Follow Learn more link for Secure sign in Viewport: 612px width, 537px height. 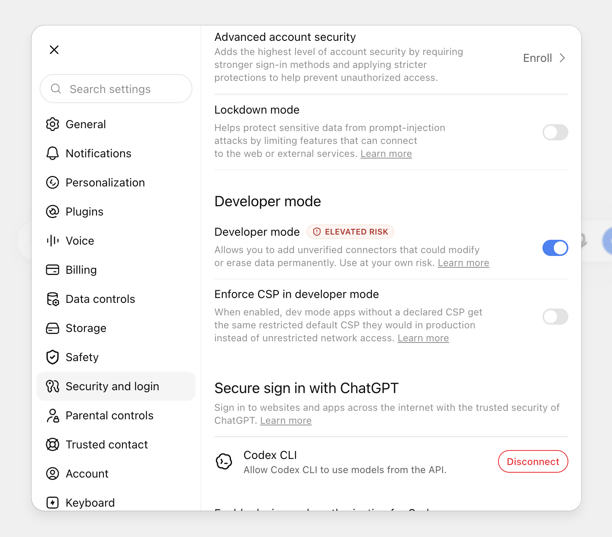click(x=286, y=421)
